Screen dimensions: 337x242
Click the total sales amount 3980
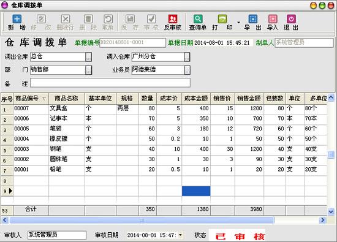[249, 210]
